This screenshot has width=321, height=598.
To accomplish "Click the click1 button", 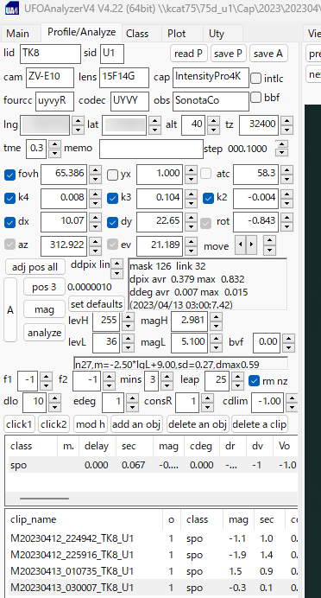I will point(20,424).
